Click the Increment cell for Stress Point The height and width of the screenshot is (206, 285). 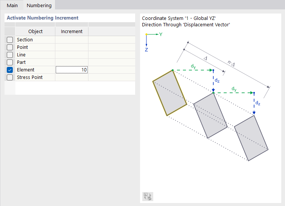pos(72,77)
